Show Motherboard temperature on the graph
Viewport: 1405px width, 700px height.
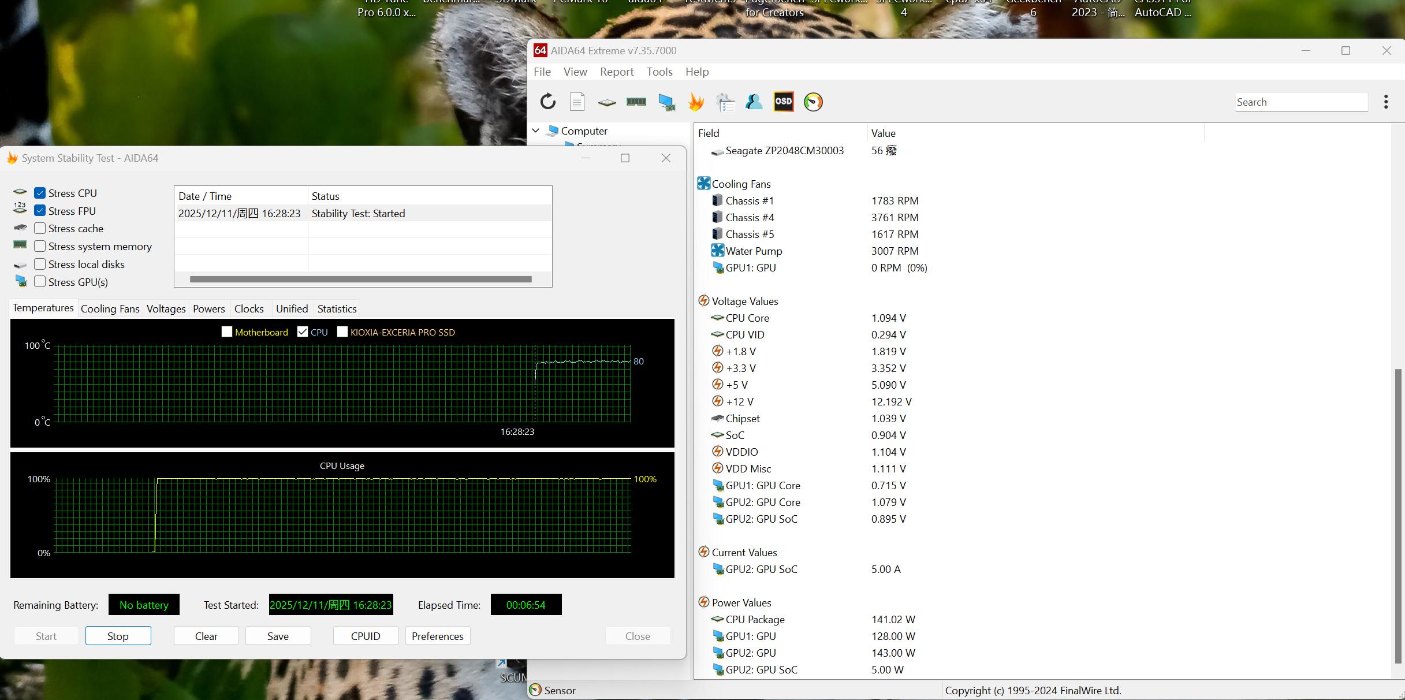227,332
